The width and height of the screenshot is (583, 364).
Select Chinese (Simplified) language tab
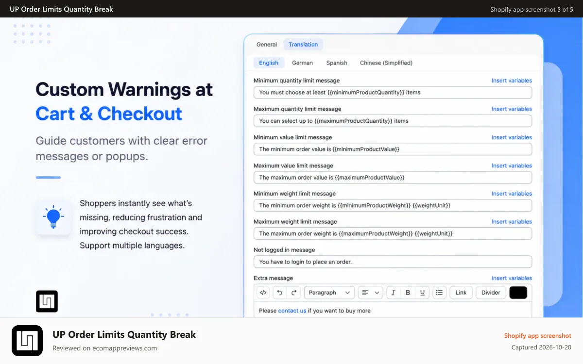tap(386, 63)
